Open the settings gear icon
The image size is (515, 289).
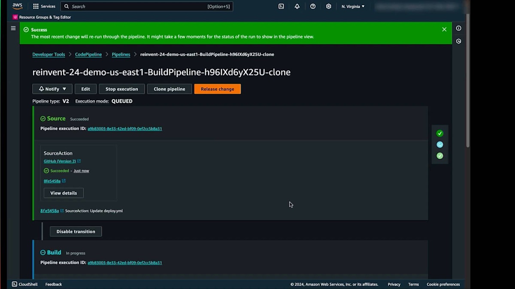click(329, 6)
